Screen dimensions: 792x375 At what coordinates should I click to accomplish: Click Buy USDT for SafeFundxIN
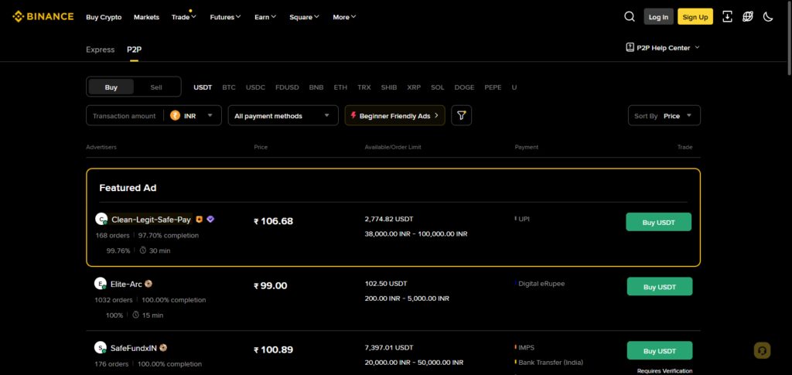[660, 351]
